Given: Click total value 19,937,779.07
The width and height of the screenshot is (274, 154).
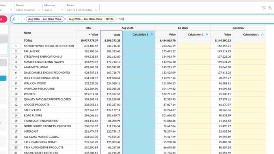Looking at the screenshot, I should click(x=89, y=40).
